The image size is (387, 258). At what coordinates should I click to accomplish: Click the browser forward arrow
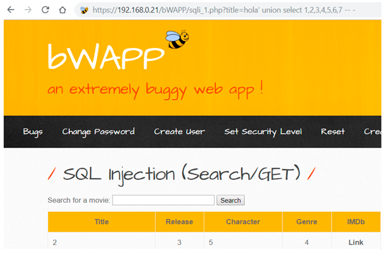[28, 10]
